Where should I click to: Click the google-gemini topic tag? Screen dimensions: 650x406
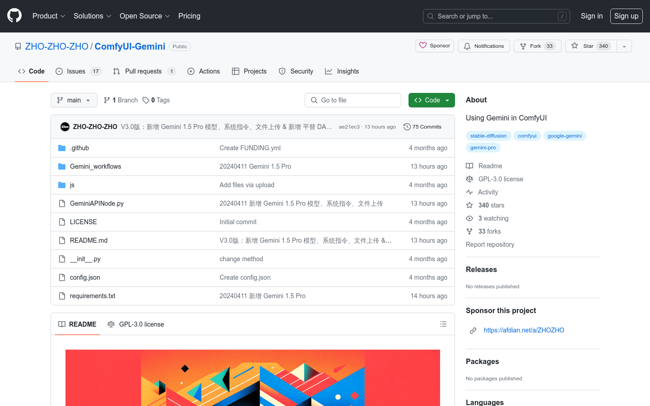[565, 136]
